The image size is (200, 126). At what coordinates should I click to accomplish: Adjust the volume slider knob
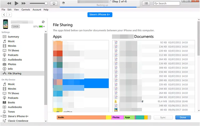tap(46, 3)
